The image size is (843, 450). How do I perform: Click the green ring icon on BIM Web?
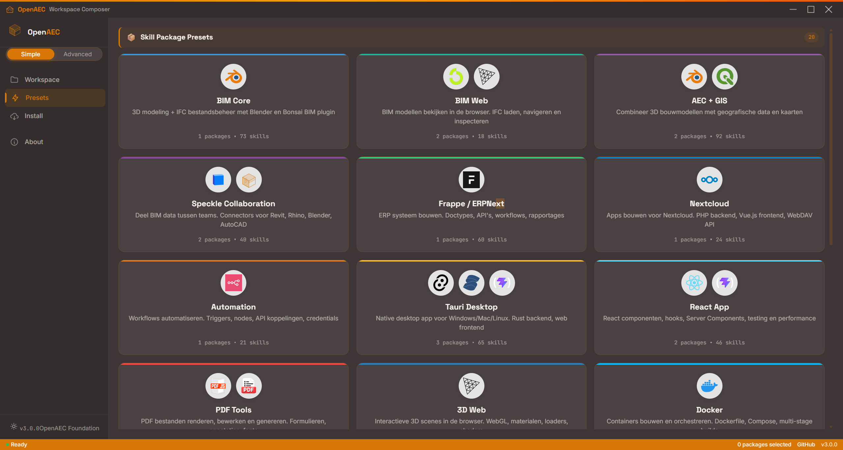point(456,77)
